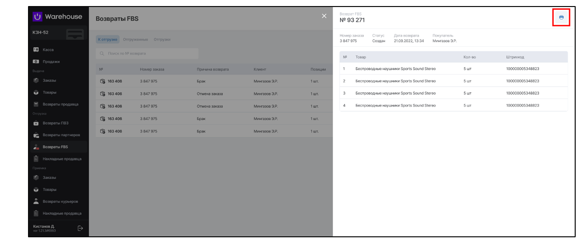The height and width of the screenshot is (241, 585).
Task: Switch to the Отгруженные tab
Action: tap(136, 39)
